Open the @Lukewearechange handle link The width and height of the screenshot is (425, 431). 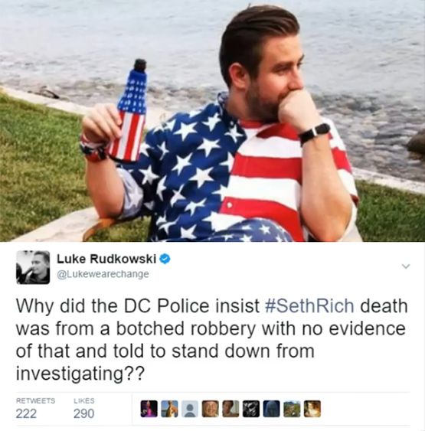coord(103,274)
